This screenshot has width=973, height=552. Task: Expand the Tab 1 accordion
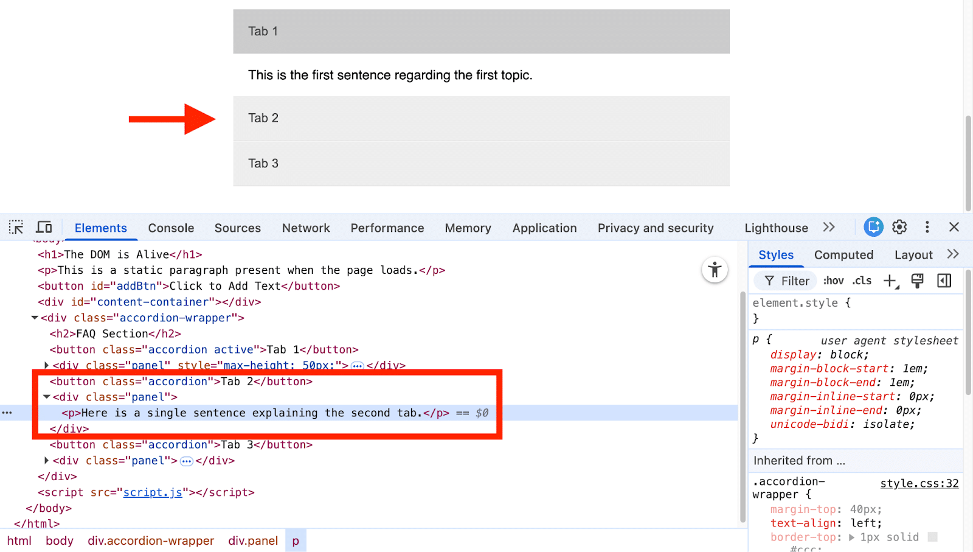point(481,31)
